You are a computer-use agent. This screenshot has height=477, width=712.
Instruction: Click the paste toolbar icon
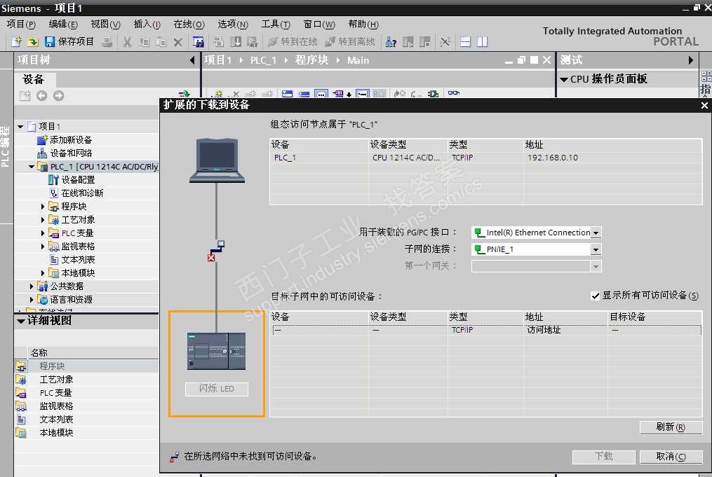[x=161, y=42]
